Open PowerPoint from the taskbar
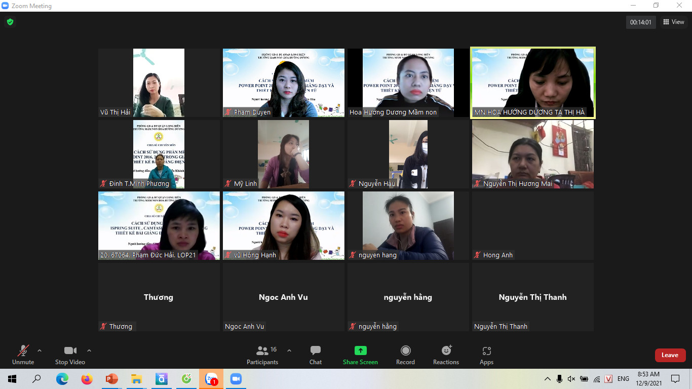 (111, 379)
